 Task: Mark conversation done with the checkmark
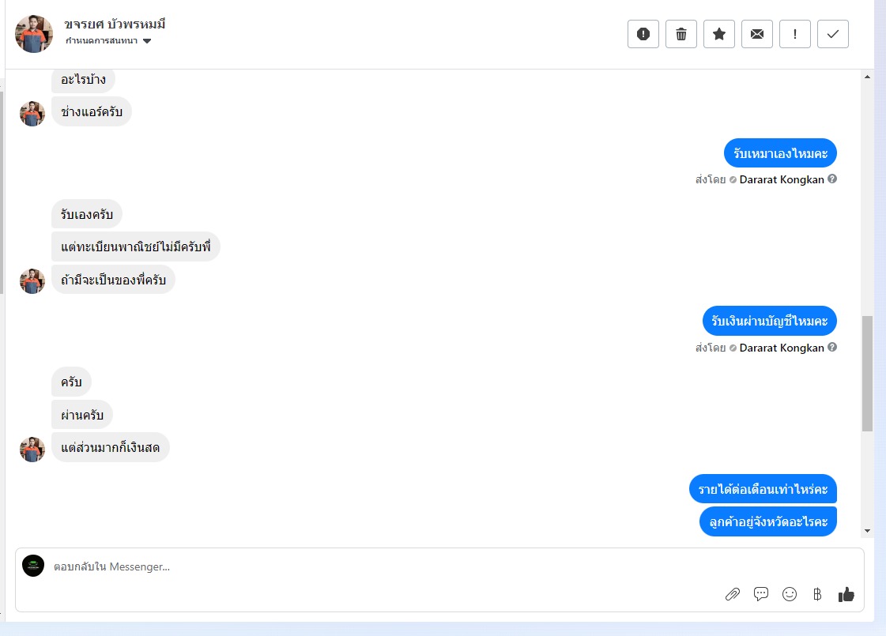pos(832,34)
